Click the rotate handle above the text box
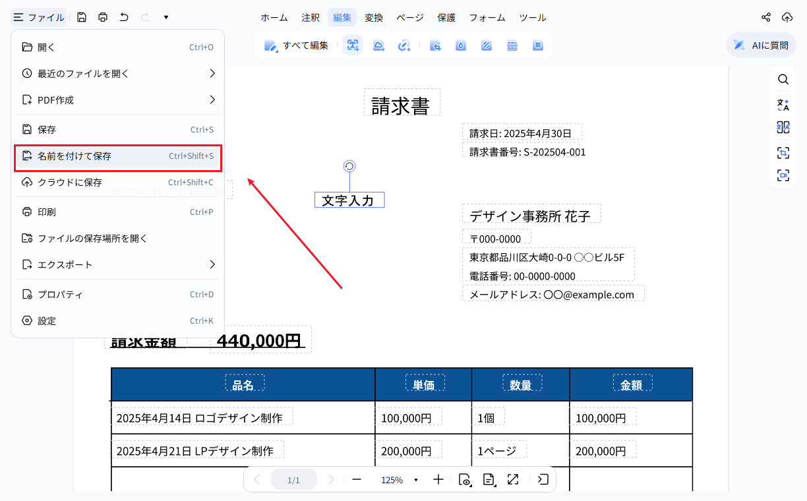Viewport: 807px width, 501px height. point(349,166)
